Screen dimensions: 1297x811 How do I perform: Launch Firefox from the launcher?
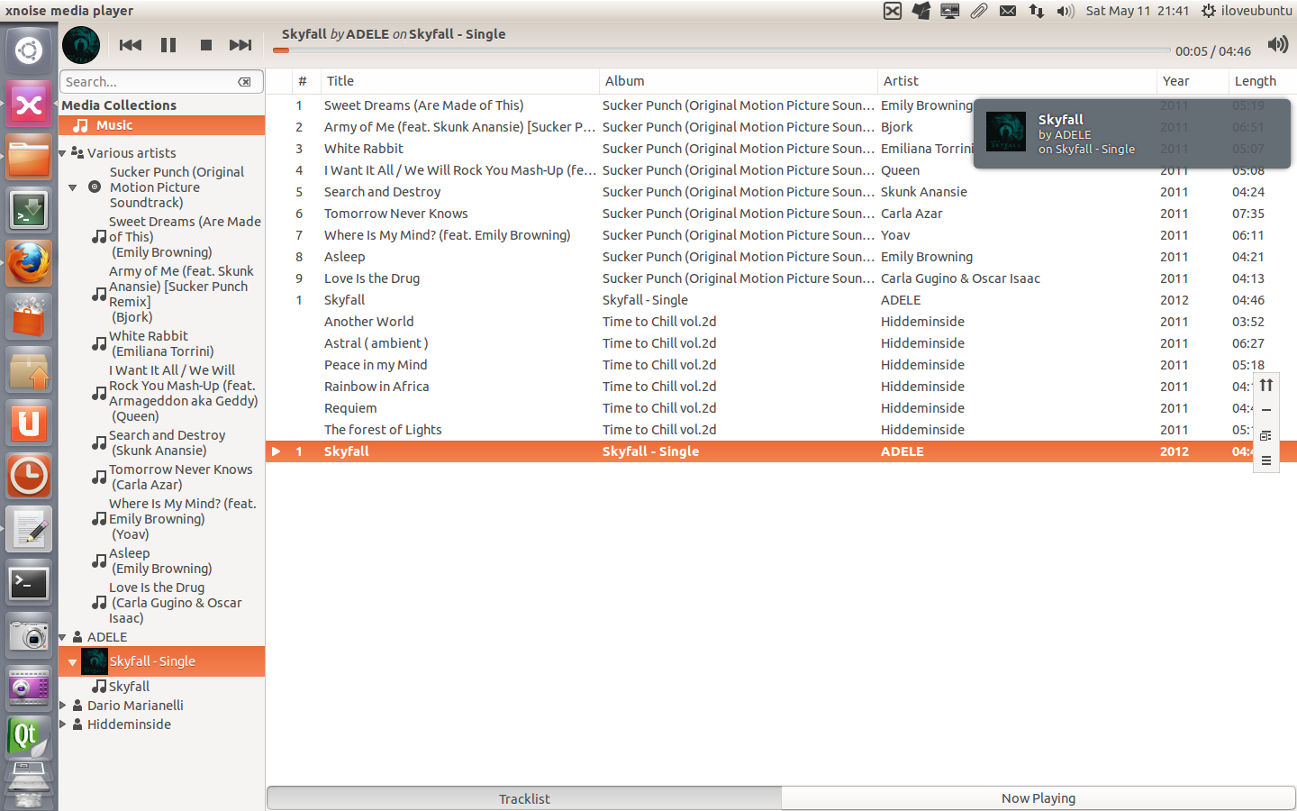click(29, 263)
